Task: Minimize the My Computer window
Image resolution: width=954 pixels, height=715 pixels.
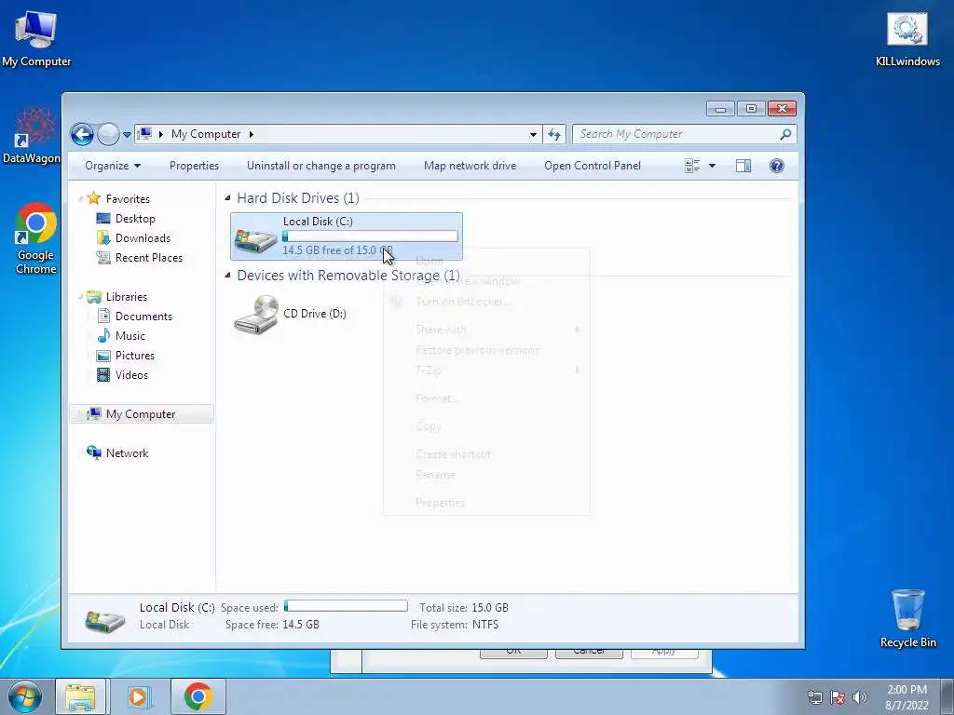Action: (x=720, y=109)
